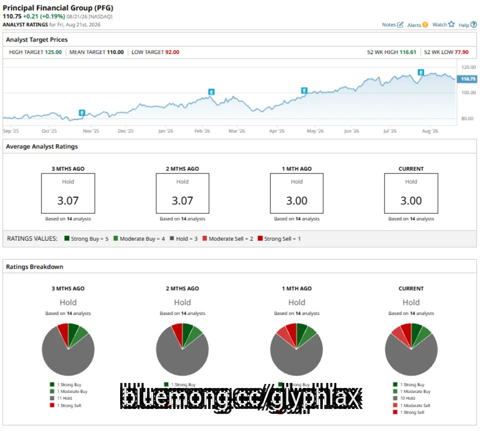The height and width of the screenshot is (431, 480).
Task: Click the 3 MTHS AGO ratings pie chart
Action: pos(68,349)
